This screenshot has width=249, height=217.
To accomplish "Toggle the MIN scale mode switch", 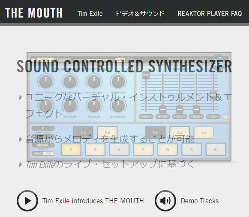I will [48, 154].
